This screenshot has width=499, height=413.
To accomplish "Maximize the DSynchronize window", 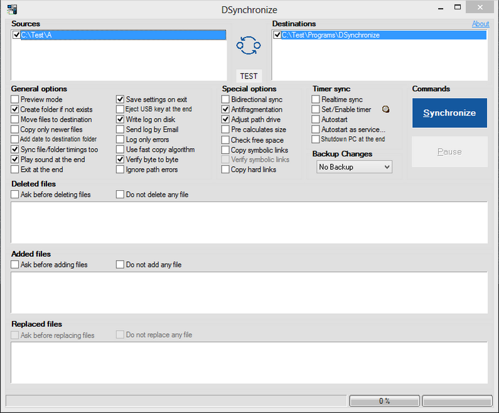I will pos(458,8).
